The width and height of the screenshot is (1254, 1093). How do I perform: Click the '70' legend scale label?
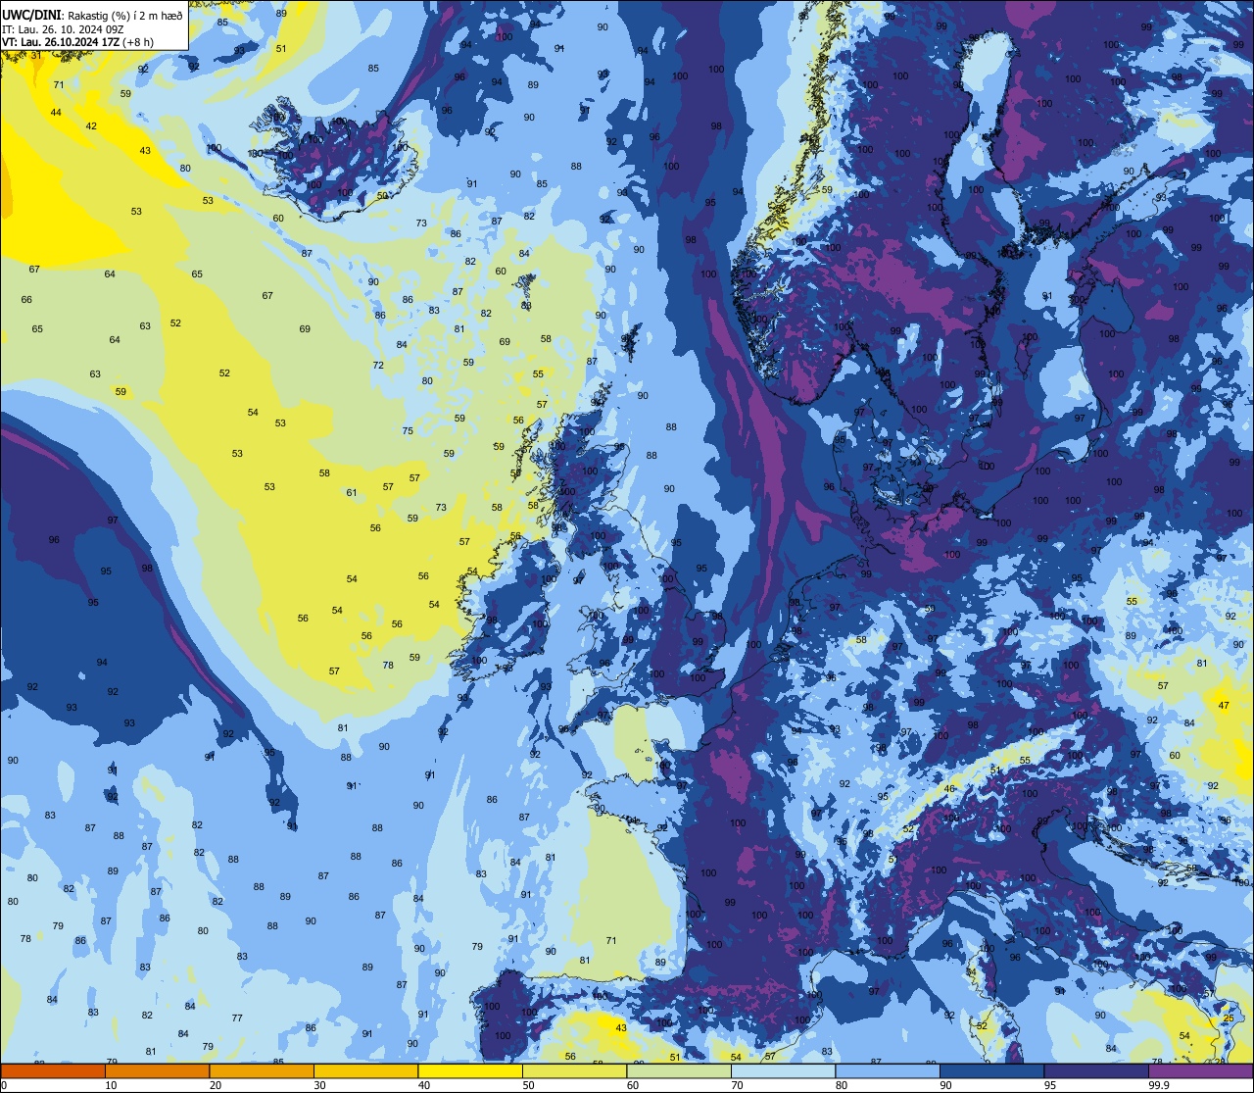coord(736,1085)
